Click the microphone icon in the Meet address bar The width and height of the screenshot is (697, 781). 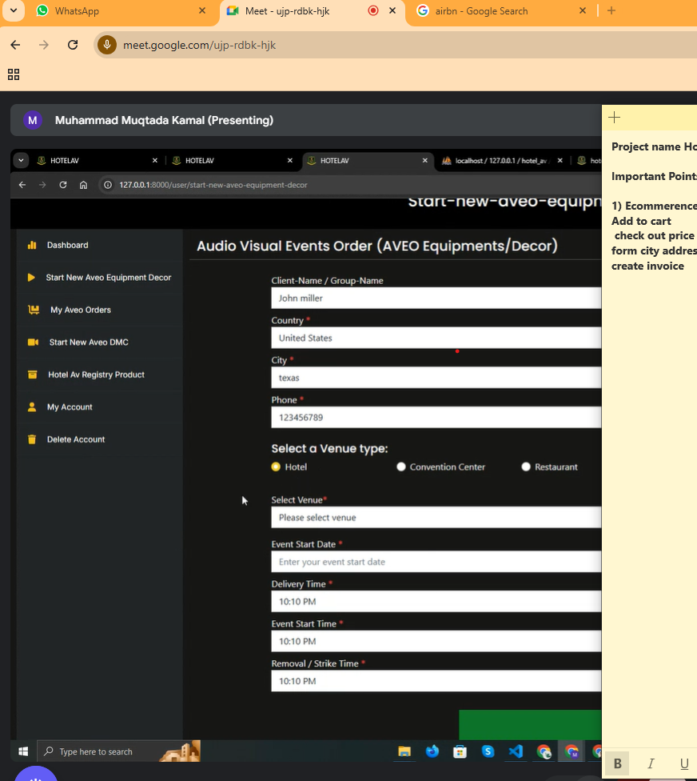107,45
